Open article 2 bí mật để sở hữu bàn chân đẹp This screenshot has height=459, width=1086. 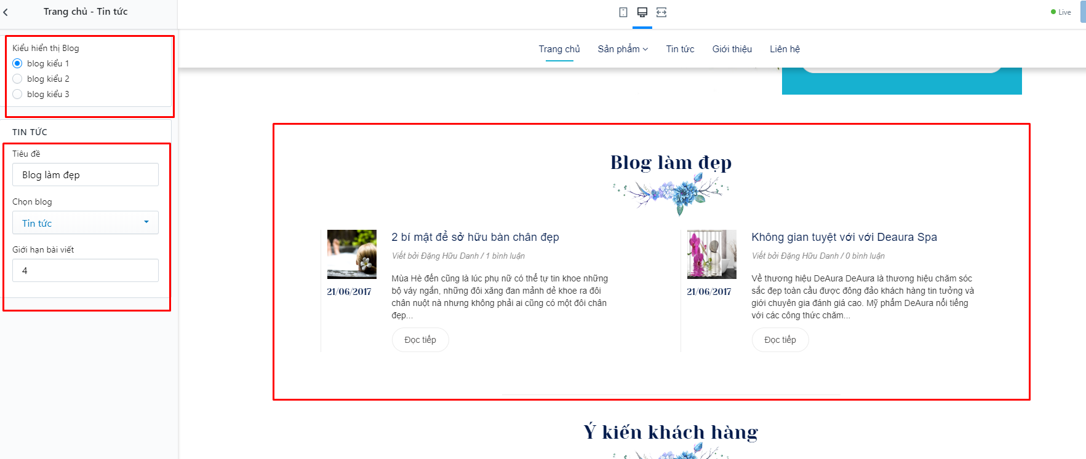475,237
